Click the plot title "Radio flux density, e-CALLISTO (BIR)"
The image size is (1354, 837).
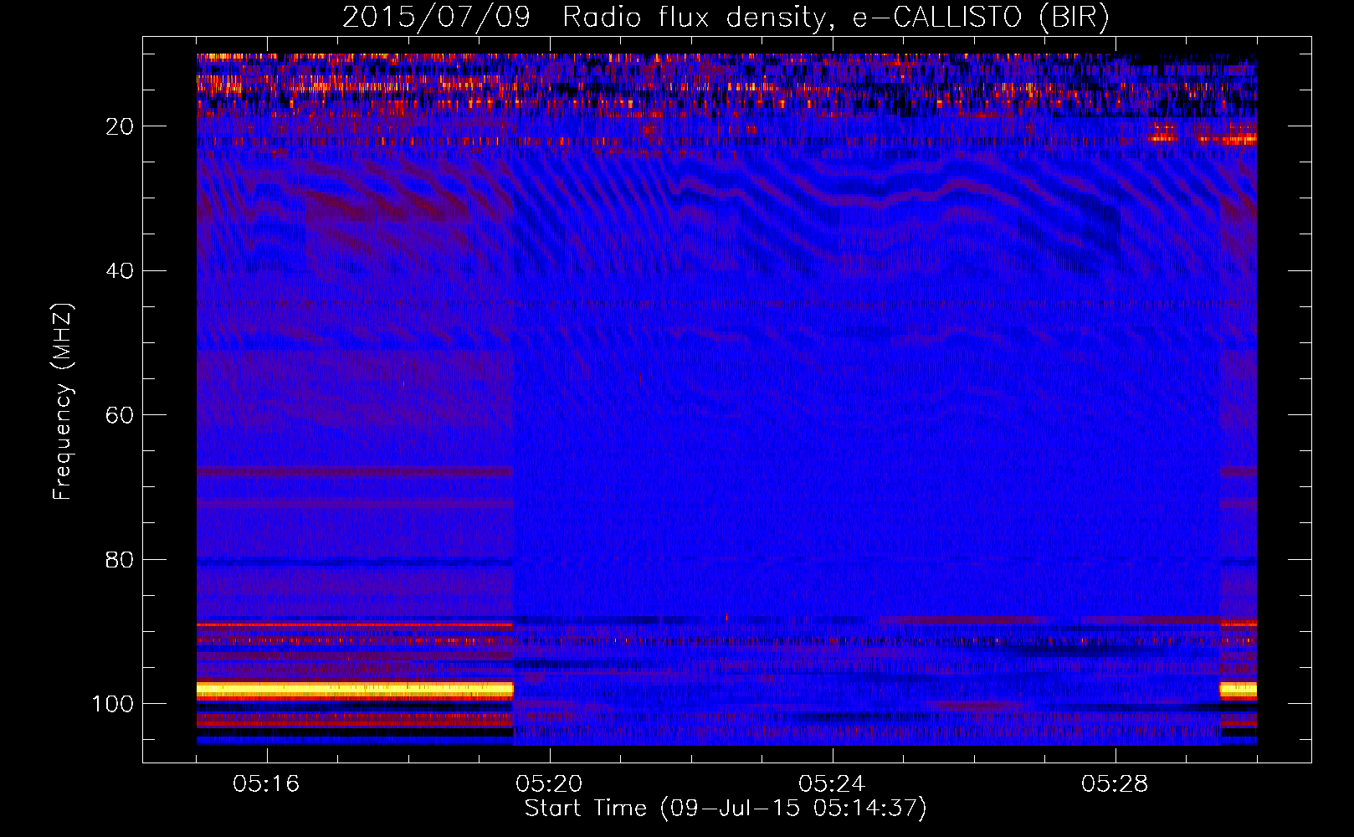point(836,18)
